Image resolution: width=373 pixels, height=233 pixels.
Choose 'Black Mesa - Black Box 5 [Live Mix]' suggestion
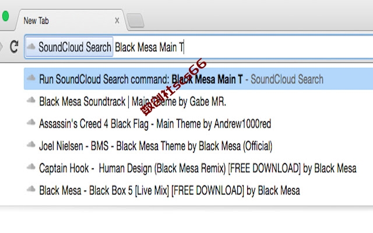coord(198,190)
